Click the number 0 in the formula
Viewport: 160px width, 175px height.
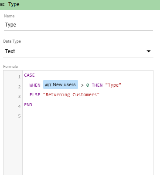(88, 85)
